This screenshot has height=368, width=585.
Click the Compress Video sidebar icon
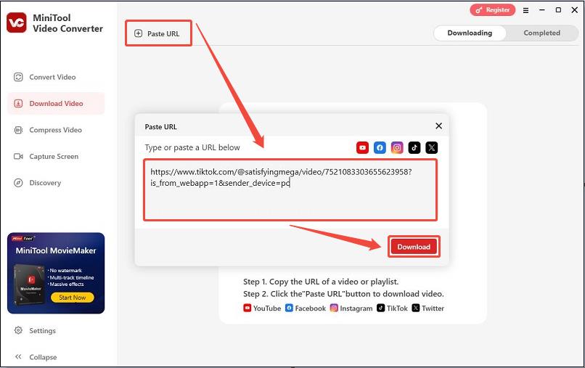(18, 130)
